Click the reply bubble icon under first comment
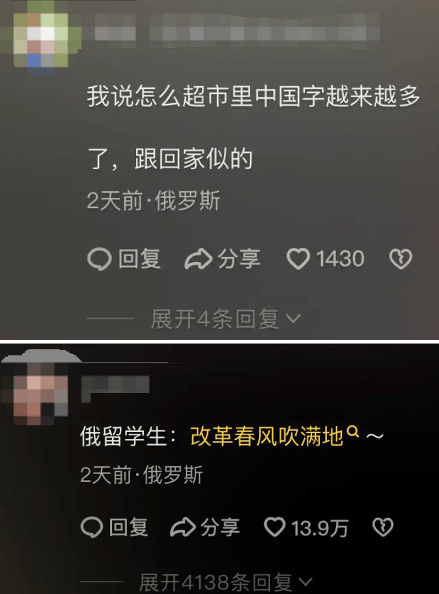This screenshot has height=594, width=439. [x=100, y=259]
